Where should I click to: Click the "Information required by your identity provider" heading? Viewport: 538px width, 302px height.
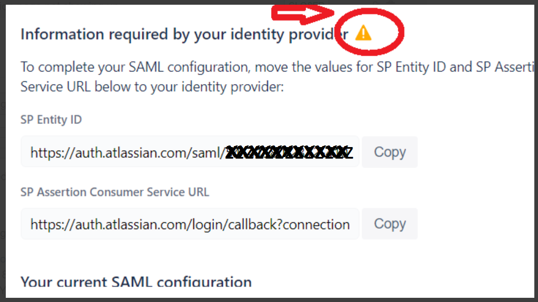click(x=184, y=34)
